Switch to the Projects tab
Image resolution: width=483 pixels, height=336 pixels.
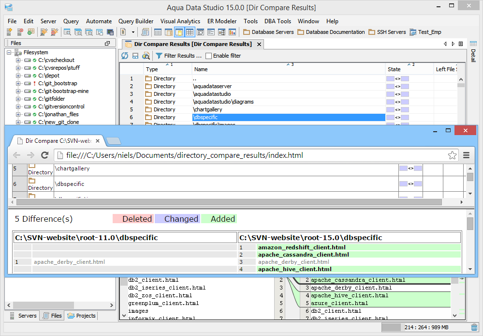coord(82,316)
